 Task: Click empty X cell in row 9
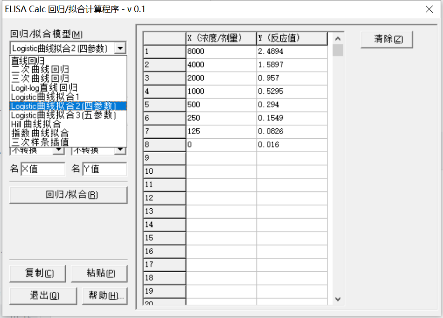pyautogui.click(x=221, y=158)
